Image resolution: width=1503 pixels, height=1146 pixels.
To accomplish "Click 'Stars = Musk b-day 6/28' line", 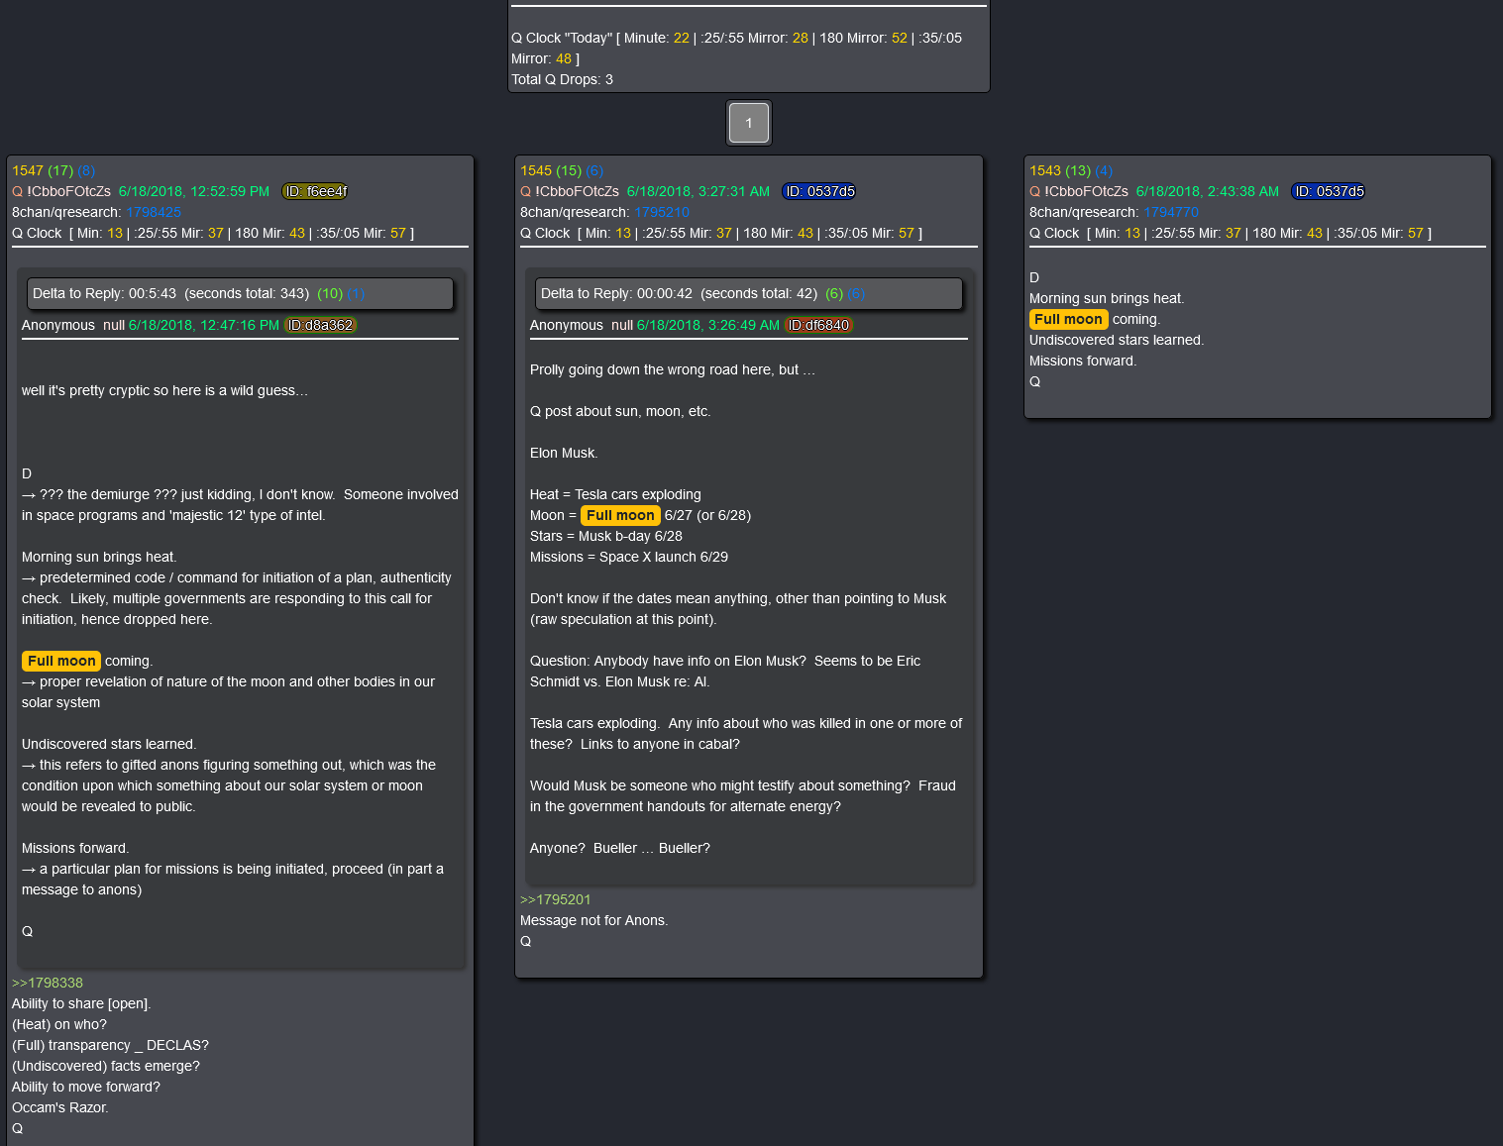I will pos(606,536).
